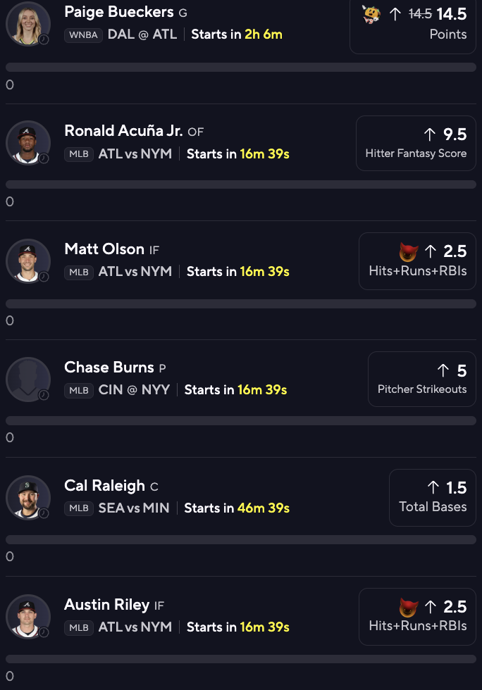This screenshot has width=482, height=690.
Task: Select Matt Olson's 2.5 Hits+Runs+RBIs box
Action: tap(417, 261)
